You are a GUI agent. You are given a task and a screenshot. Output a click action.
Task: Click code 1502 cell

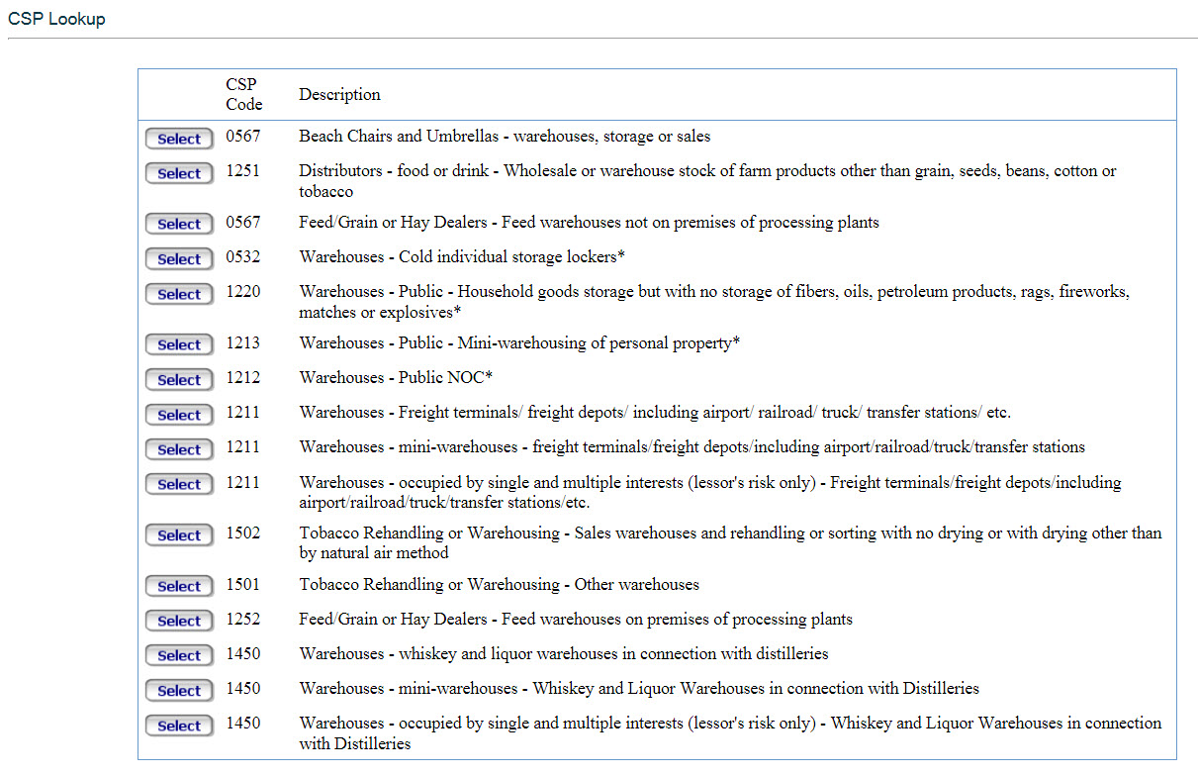click(243, 533)
